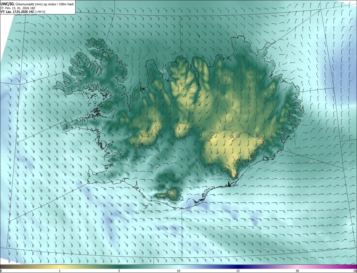This screenshot has width=357, height=273.
Task: Click the "30" tick on the color scale
Action: (297, 271)
